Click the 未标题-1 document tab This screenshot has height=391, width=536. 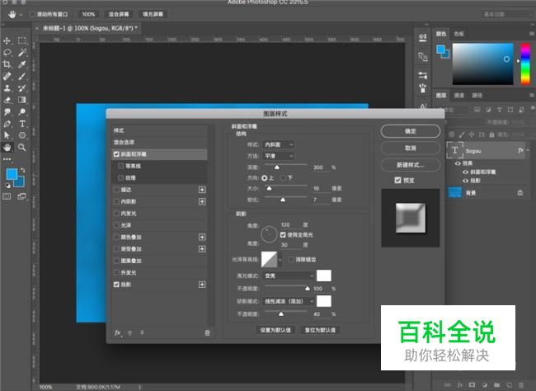coord(90,28)
